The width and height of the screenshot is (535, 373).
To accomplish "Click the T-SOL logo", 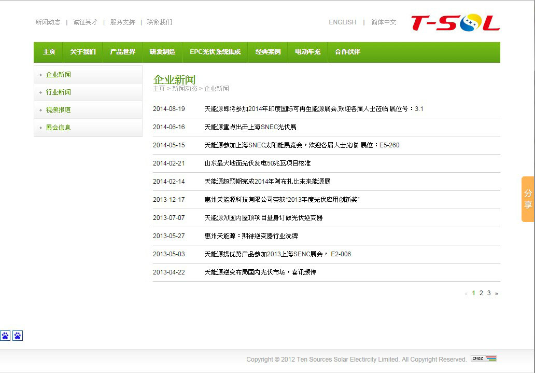I will tap(455, 22).
